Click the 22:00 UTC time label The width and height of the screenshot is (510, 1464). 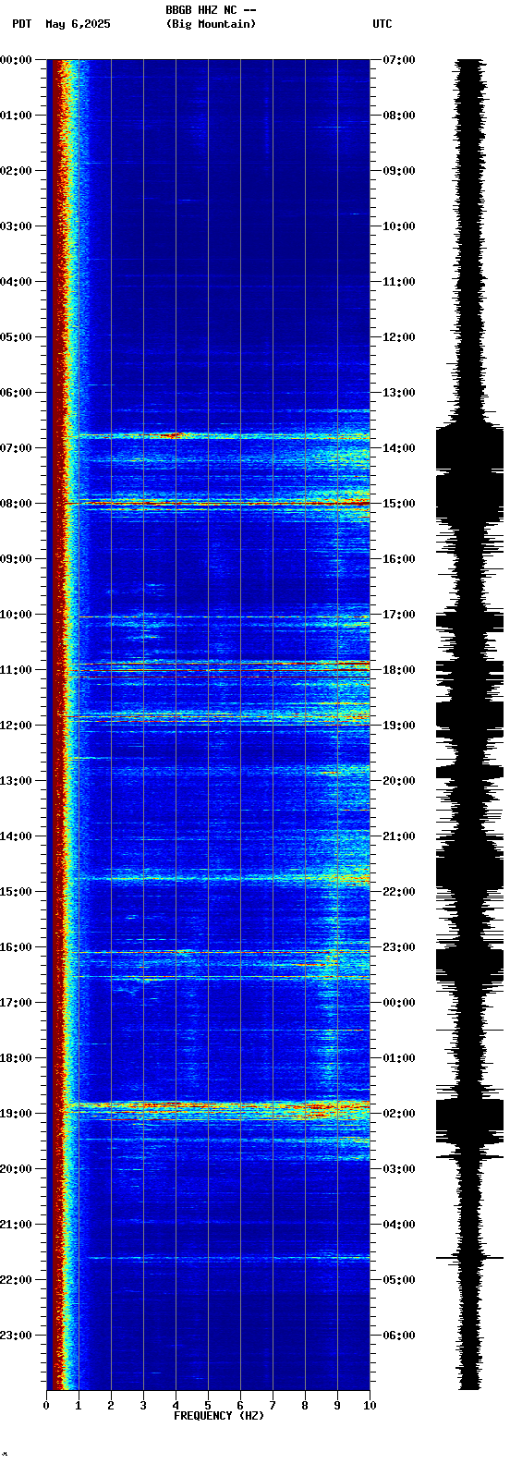[399, 892]
